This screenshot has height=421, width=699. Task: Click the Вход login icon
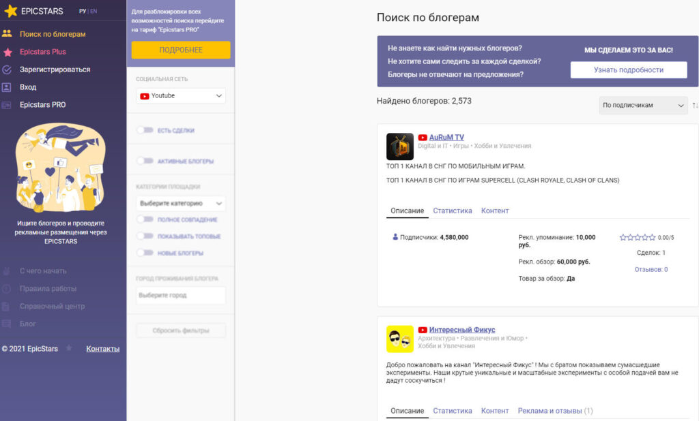pos(7,87)
